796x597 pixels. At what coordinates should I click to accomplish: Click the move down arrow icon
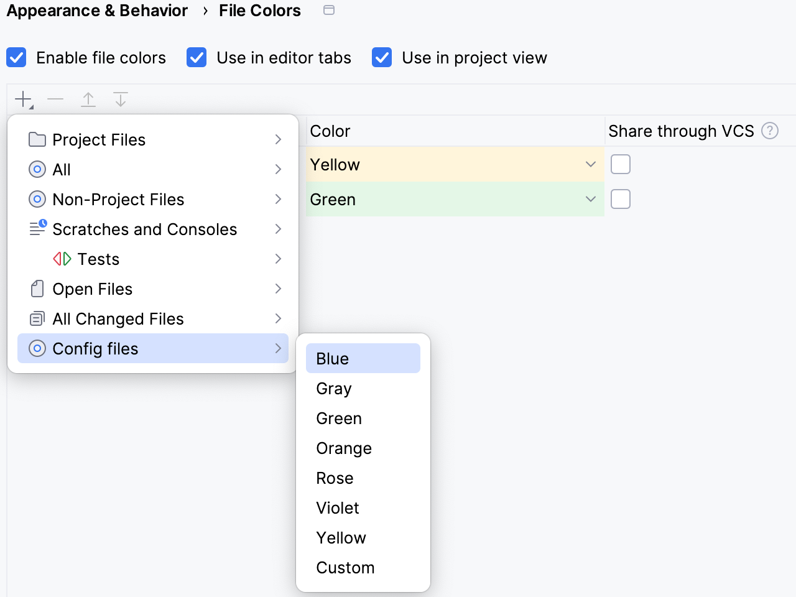click(x=121, y=99)
